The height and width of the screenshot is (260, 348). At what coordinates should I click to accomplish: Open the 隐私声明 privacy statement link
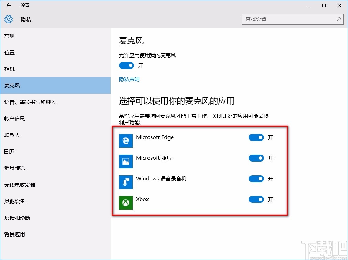point(129,79)
